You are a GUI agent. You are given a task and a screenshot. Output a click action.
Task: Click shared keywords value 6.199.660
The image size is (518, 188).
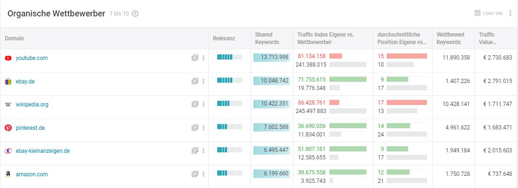(276, 174)
